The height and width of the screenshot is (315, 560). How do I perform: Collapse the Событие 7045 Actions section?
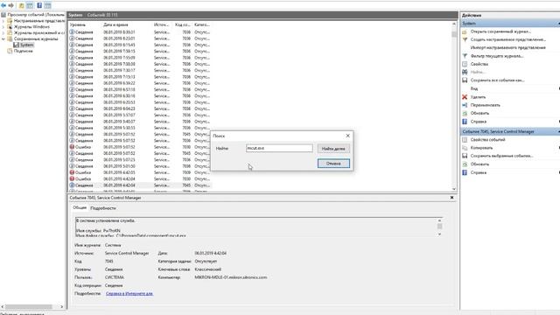[558, 132]
